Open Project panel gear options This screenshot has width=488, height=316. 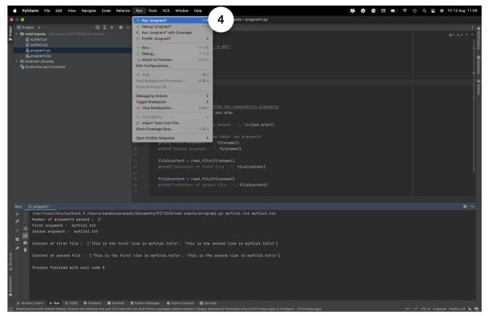click(x=120, y=27)
